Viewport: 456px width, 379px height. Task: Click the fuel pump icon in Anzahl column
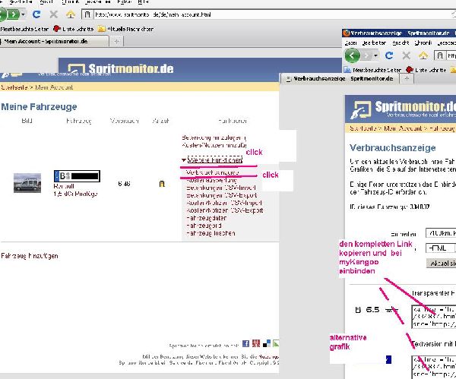pos(162,184)
